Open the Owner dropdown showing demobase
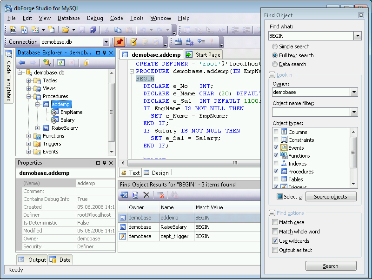This screenshot has width=372, height=279. (354, 92)
